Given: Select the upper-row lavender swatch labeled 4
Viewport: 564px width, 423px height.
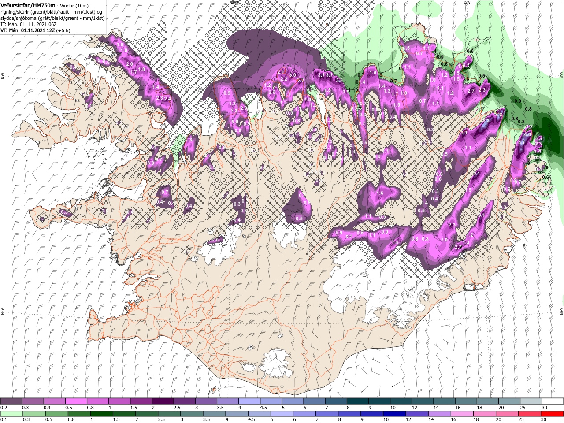Looking at the screenshot, I should point(249,401).
